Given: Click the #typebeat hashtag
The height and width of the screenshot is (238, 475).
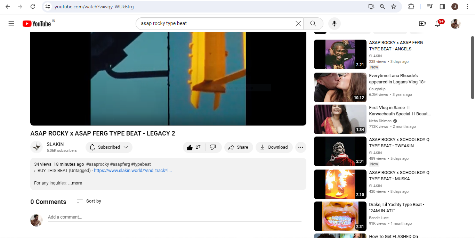Looking at the screenshot, I should (x=141, y=164).
